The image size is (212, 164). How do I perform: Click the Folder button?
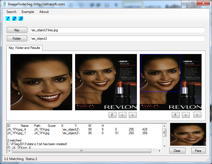17,39
